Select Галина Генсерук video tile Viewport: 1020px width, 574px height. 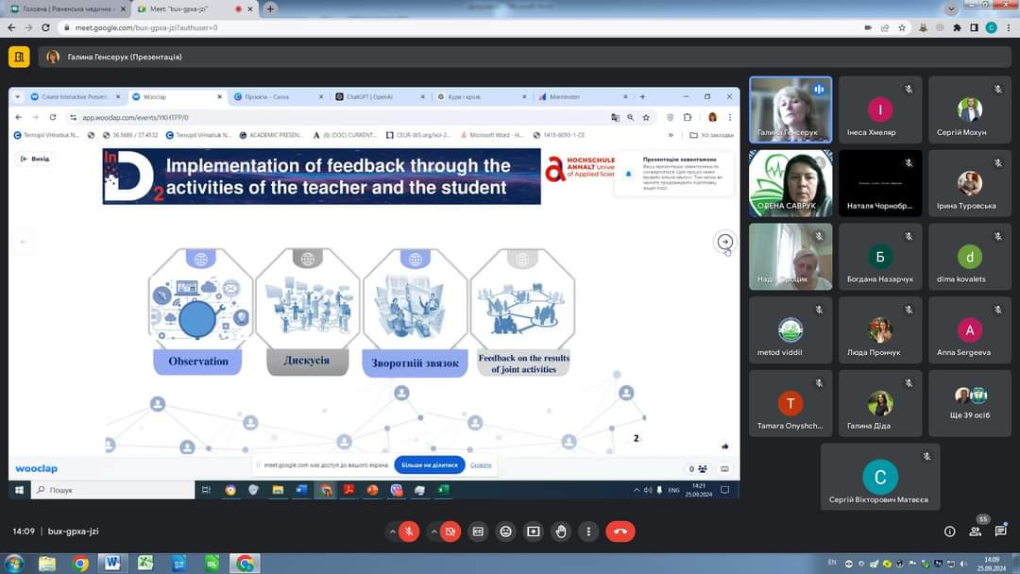[x=790, y=110]
